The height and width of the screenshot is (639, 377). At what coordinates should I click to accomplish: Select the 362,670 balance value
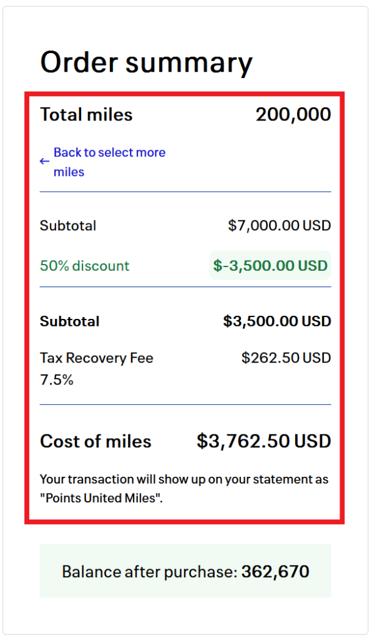coord(275,572)
